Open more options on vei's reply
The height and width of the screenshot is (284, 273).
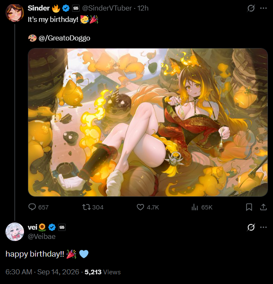(x=263, y=227)
